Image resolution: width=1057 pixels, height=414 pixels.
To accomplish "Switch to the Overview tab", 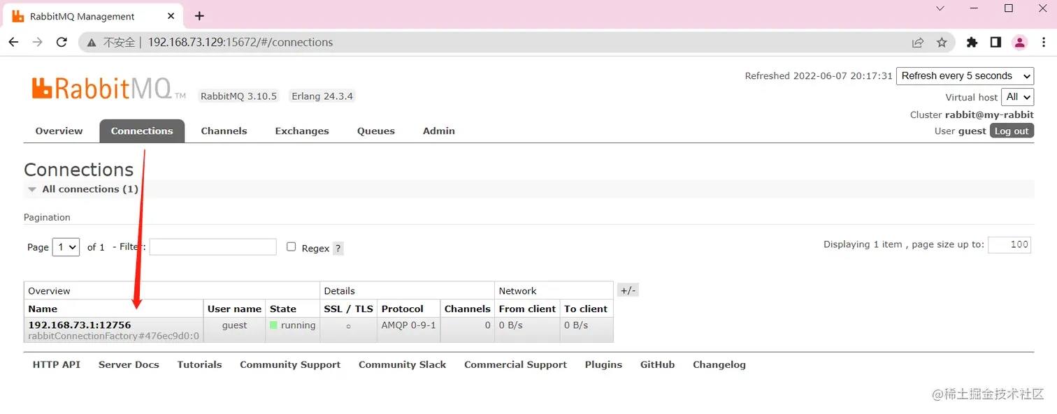I will 59,131.
